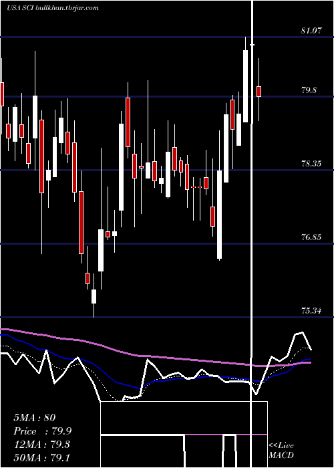Click the 5MA : 80 value
Viewport: 334px width, 468px height.
34,417
